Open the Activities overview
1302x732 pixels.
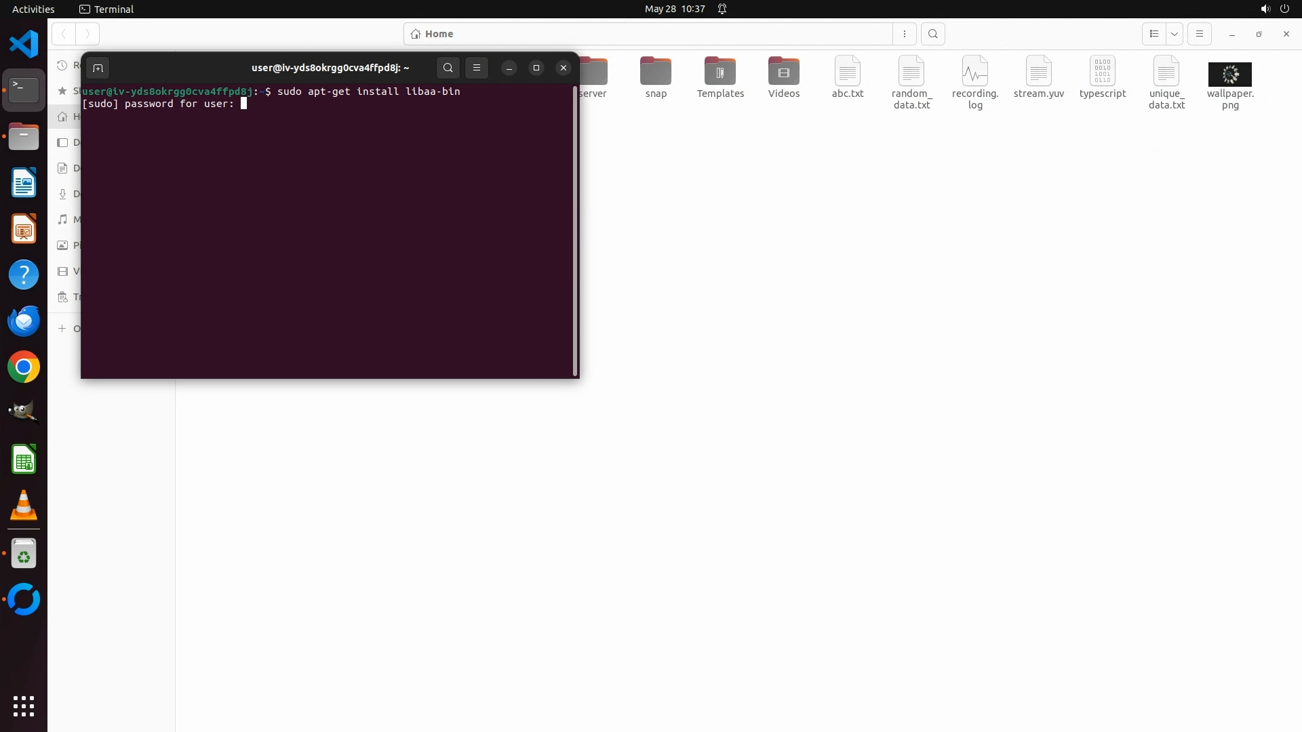33,9
